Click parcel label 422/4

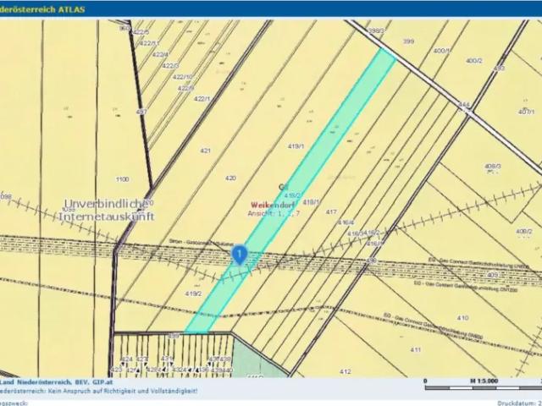pyautogui.click(x=160, y=54)
